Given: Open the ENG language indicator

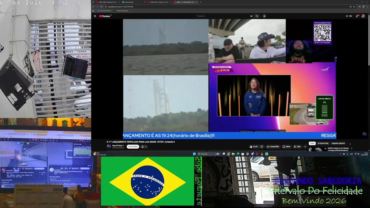Looking at the screenshot, I should [351, 154].
